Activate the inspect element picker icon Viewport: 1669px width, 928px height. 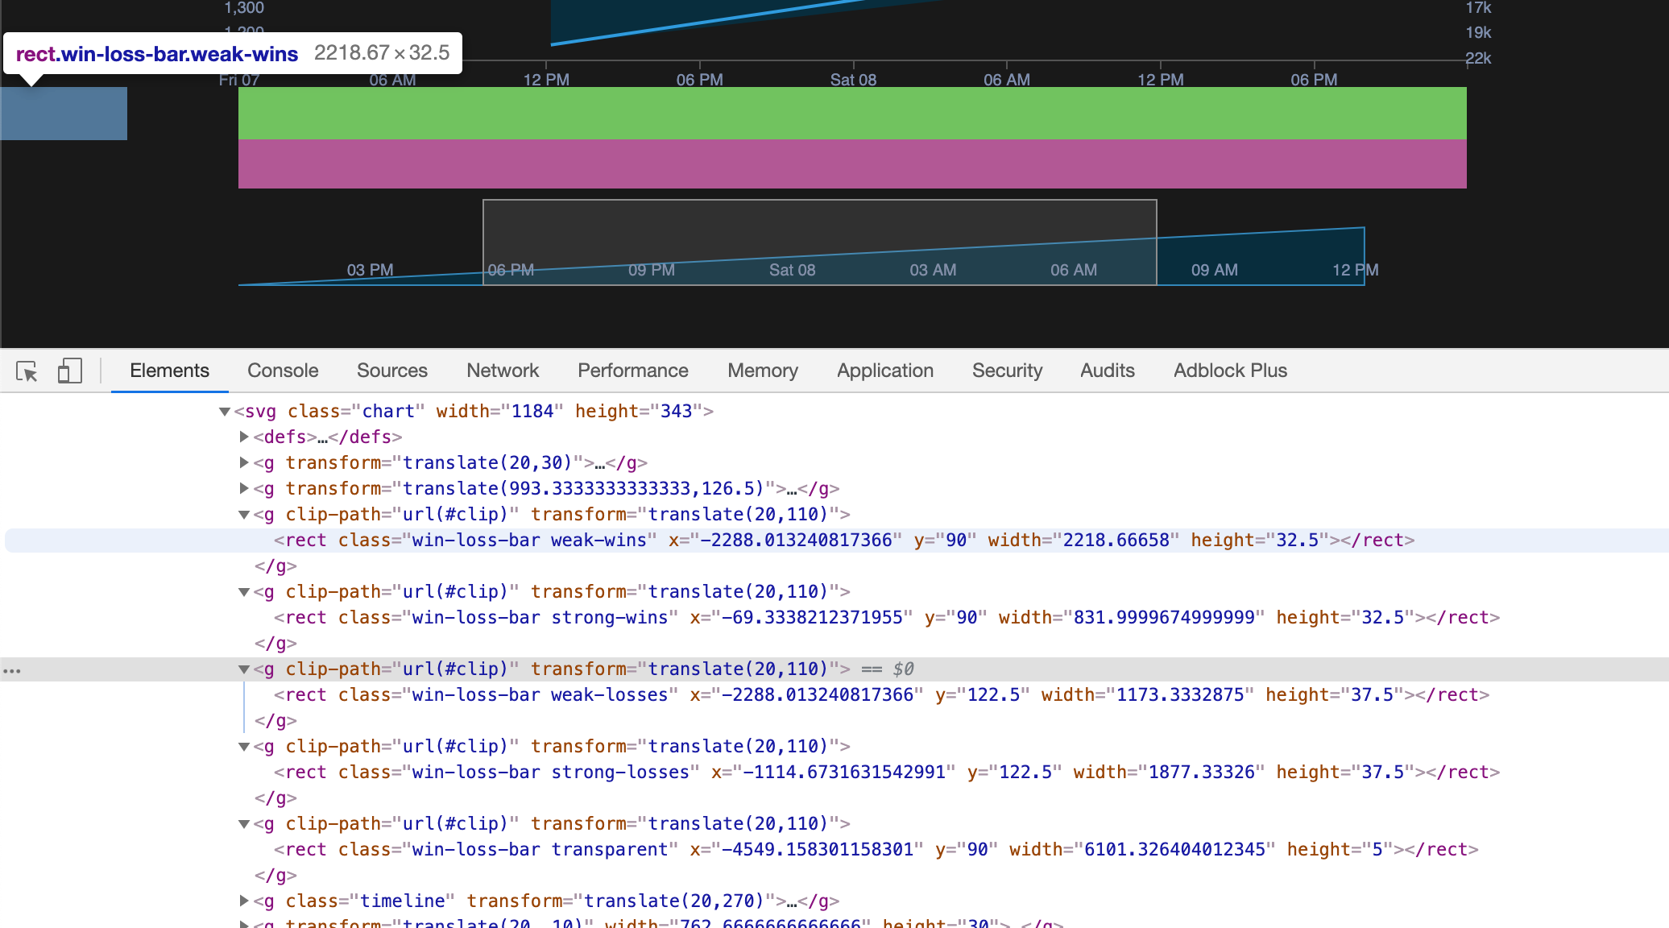click(27, 371)
